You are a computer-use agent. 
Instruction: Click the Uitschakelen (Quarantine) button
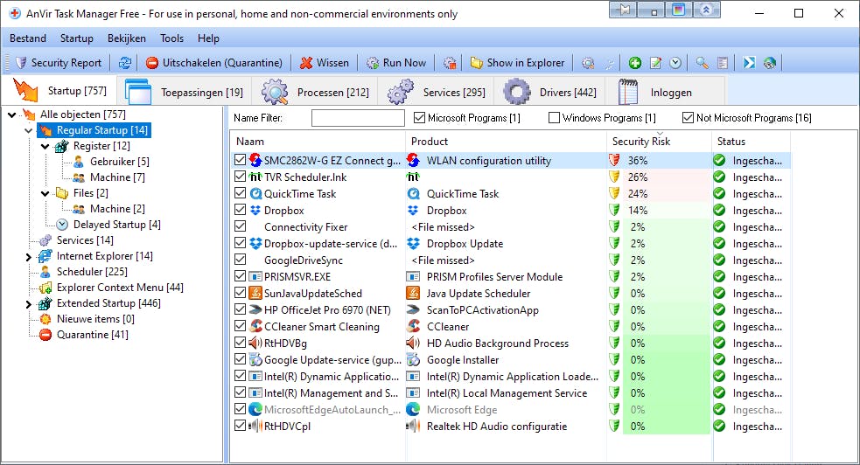[x=213, y=63]
